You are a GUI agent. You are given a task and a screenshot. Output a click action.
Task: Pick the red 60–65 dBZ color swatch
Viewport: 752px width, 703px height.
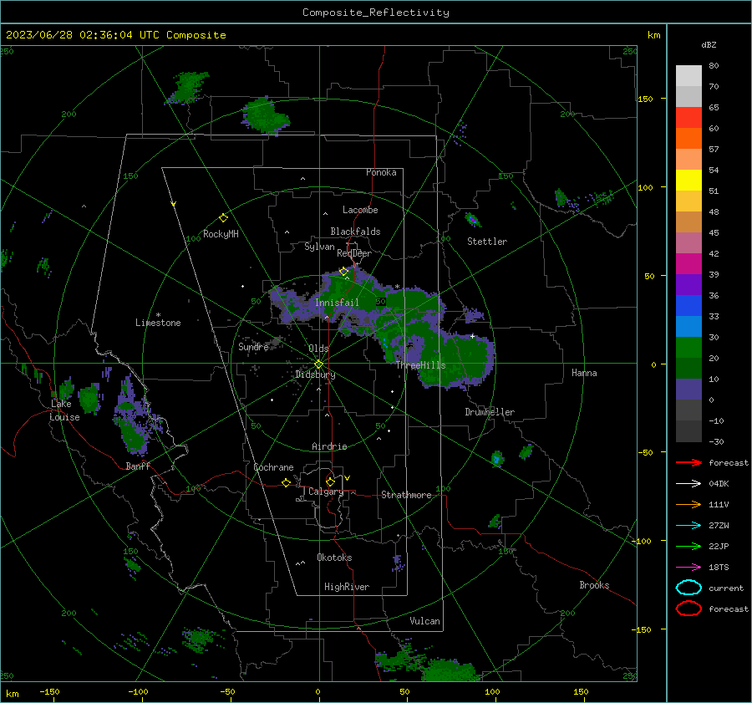coord(688,118)
